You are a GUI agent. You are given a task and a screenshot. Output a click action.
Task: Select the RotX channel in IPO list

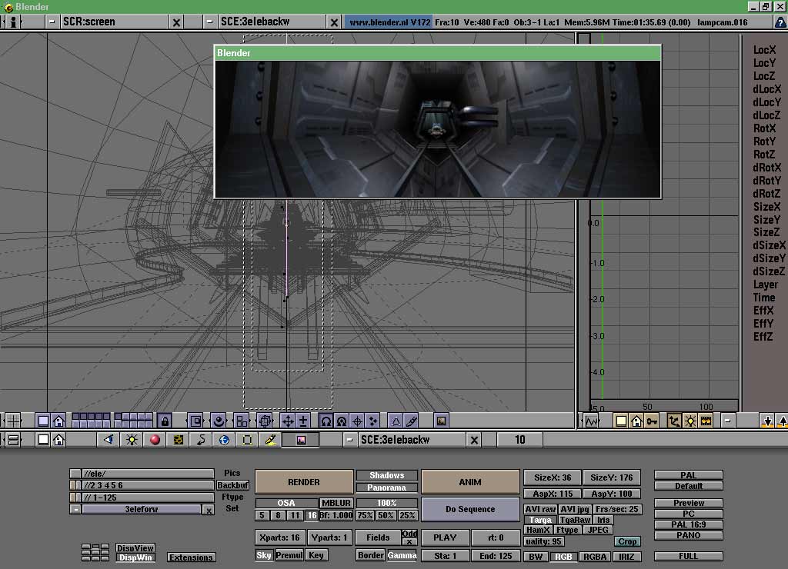(764, 128)
